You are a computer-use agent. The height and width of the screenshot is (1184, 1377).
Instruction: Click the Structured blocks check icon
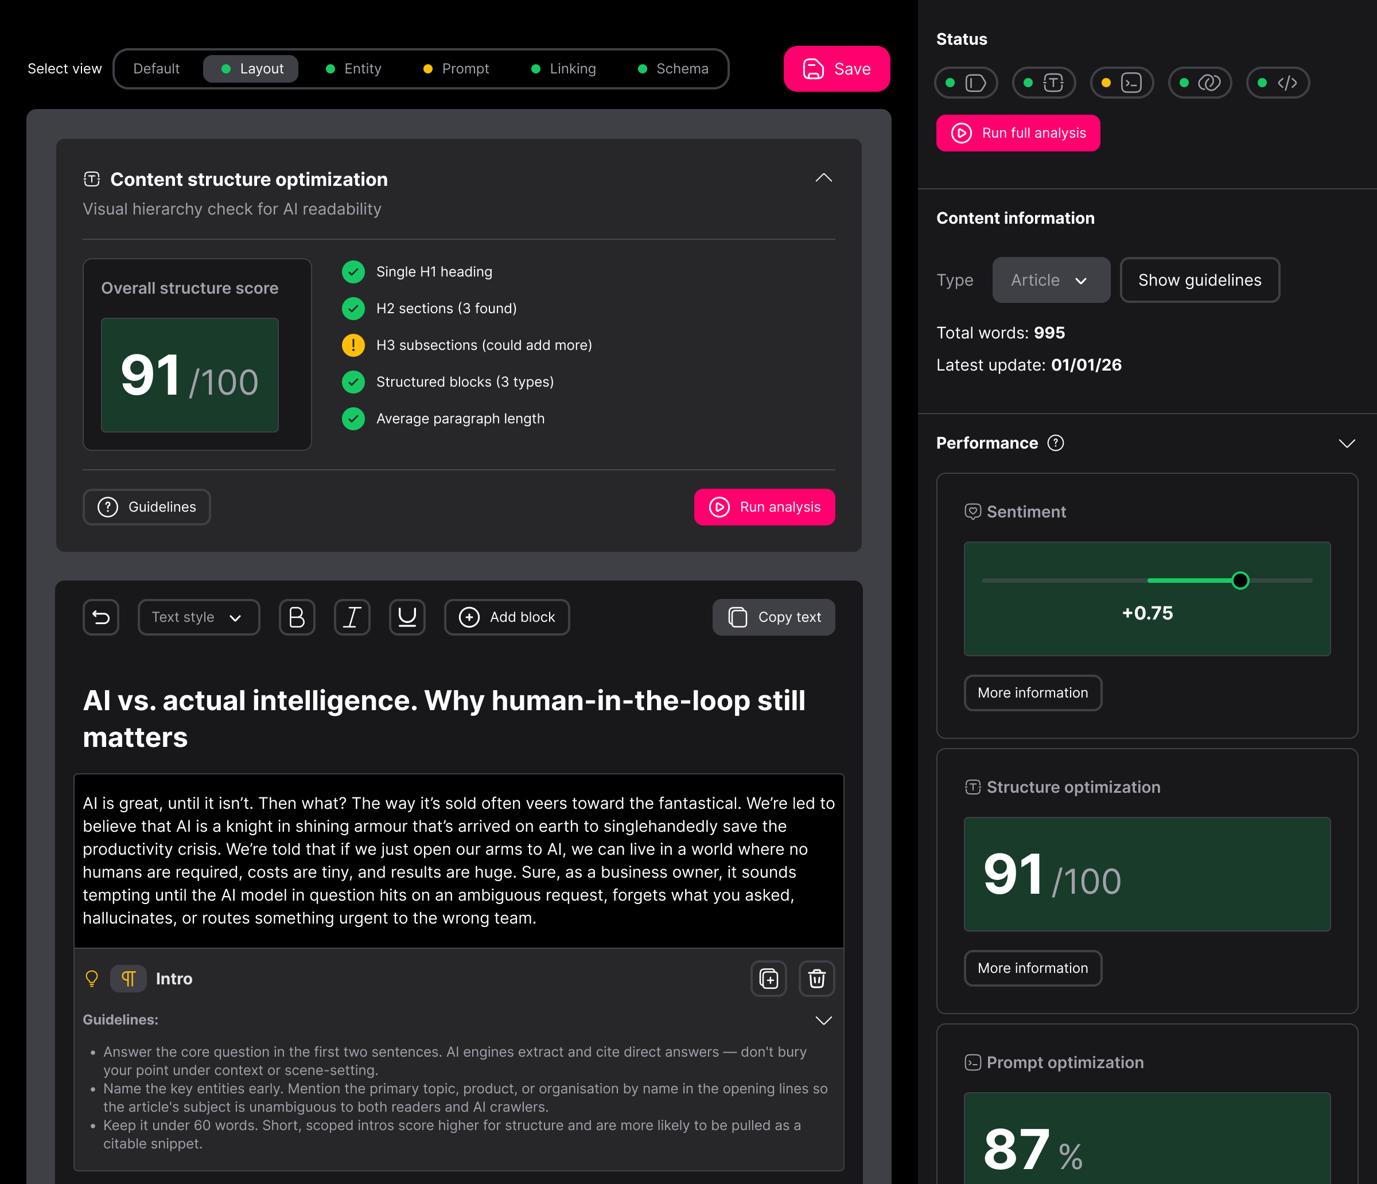tap(353, 382)
